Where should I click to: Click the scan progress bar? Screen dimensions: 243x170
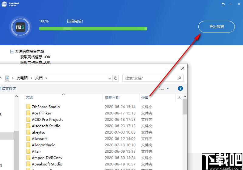[x=93, y=29]
